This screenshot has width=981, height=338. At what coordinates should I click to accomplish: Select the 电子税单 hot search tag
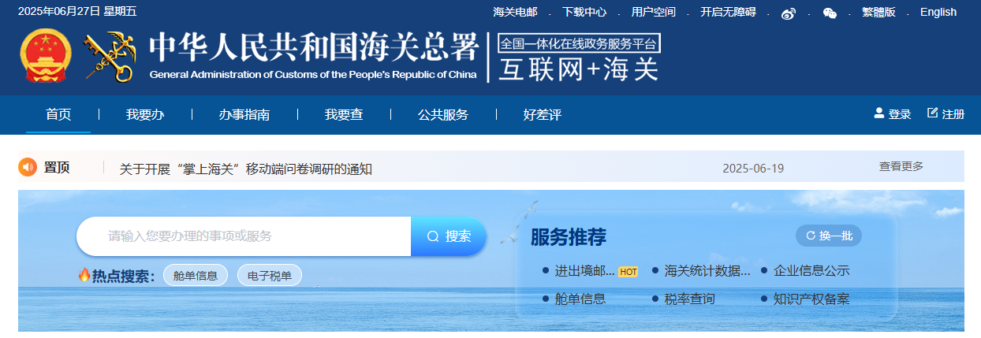pos(270,276)
